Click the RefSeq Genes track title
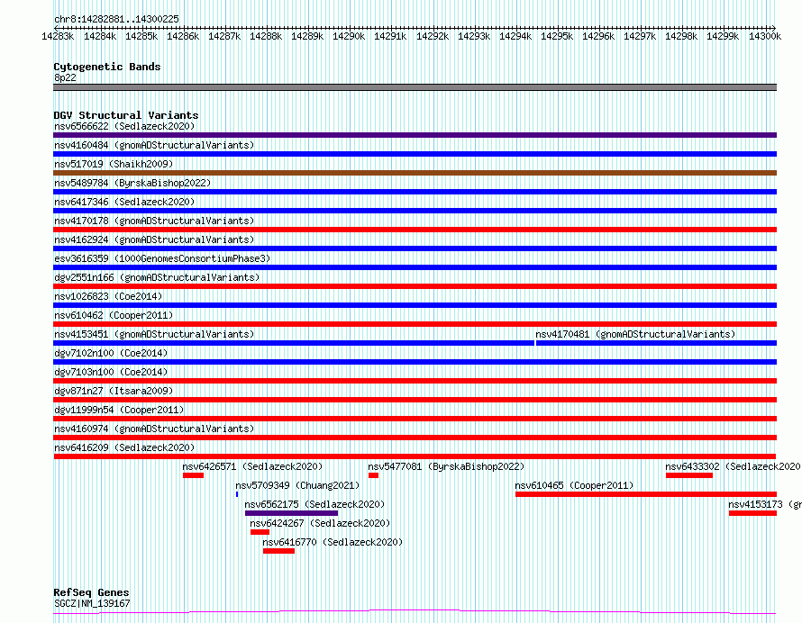The height and width of the screenshot is (623, 802). coord(91,592)
